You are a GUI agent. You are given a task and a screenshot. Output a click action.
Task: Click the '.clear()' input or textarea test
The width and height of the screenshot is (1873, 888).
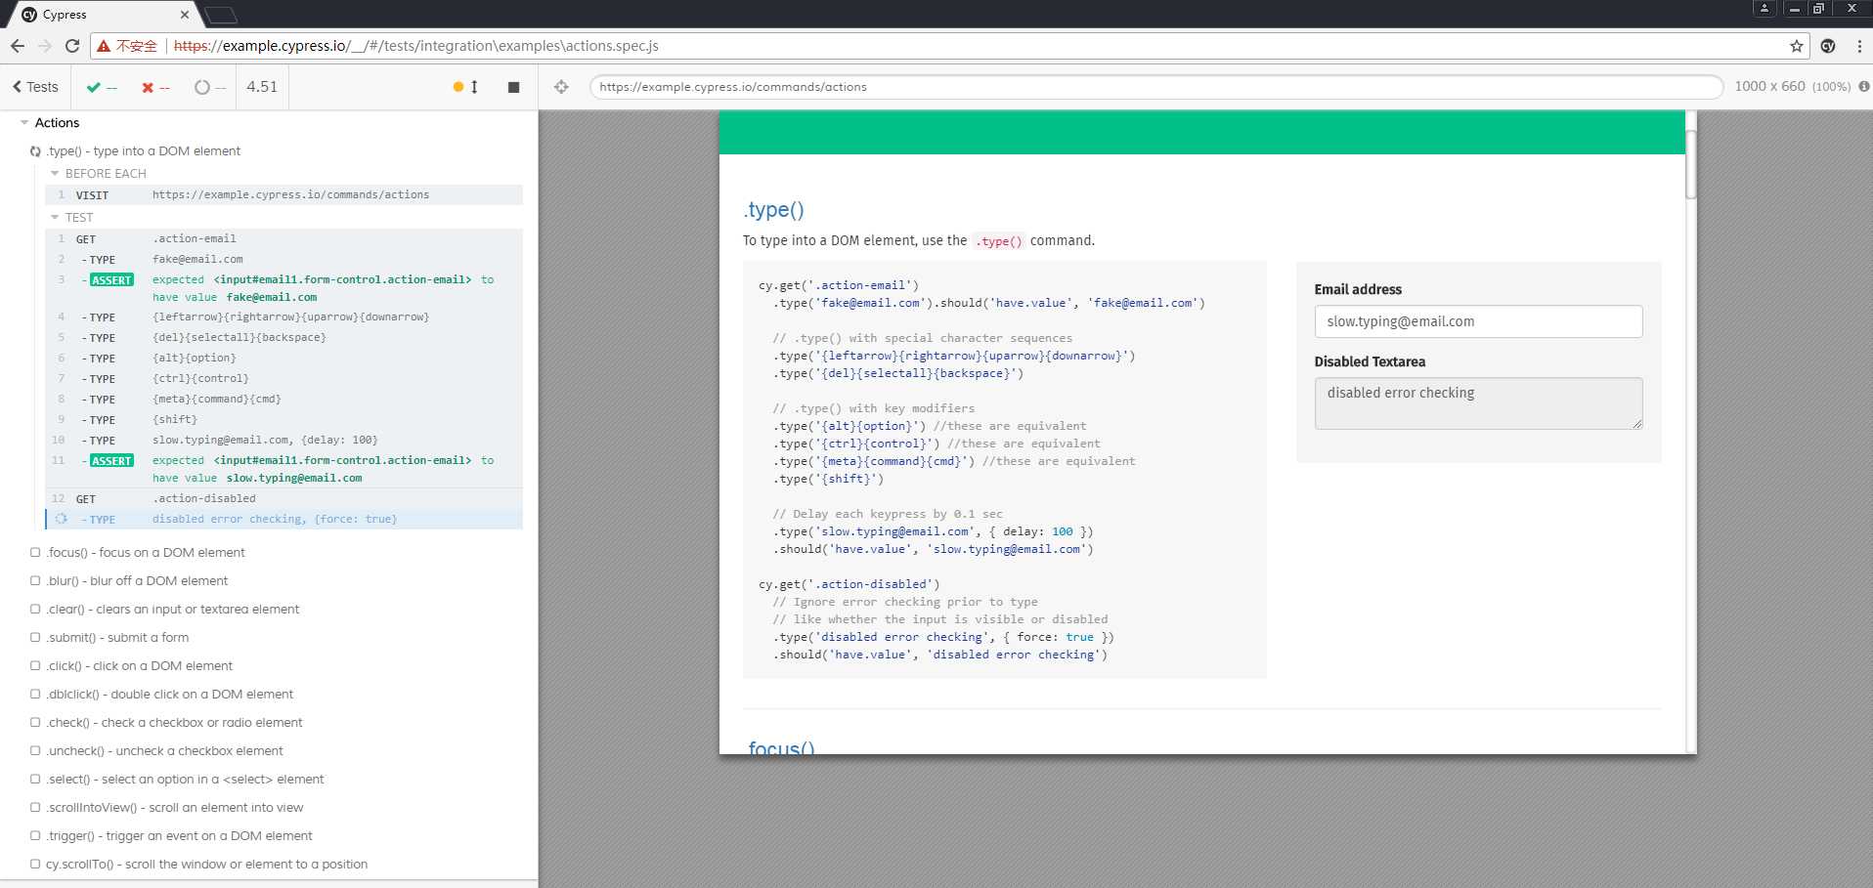(x=173, y=609)
